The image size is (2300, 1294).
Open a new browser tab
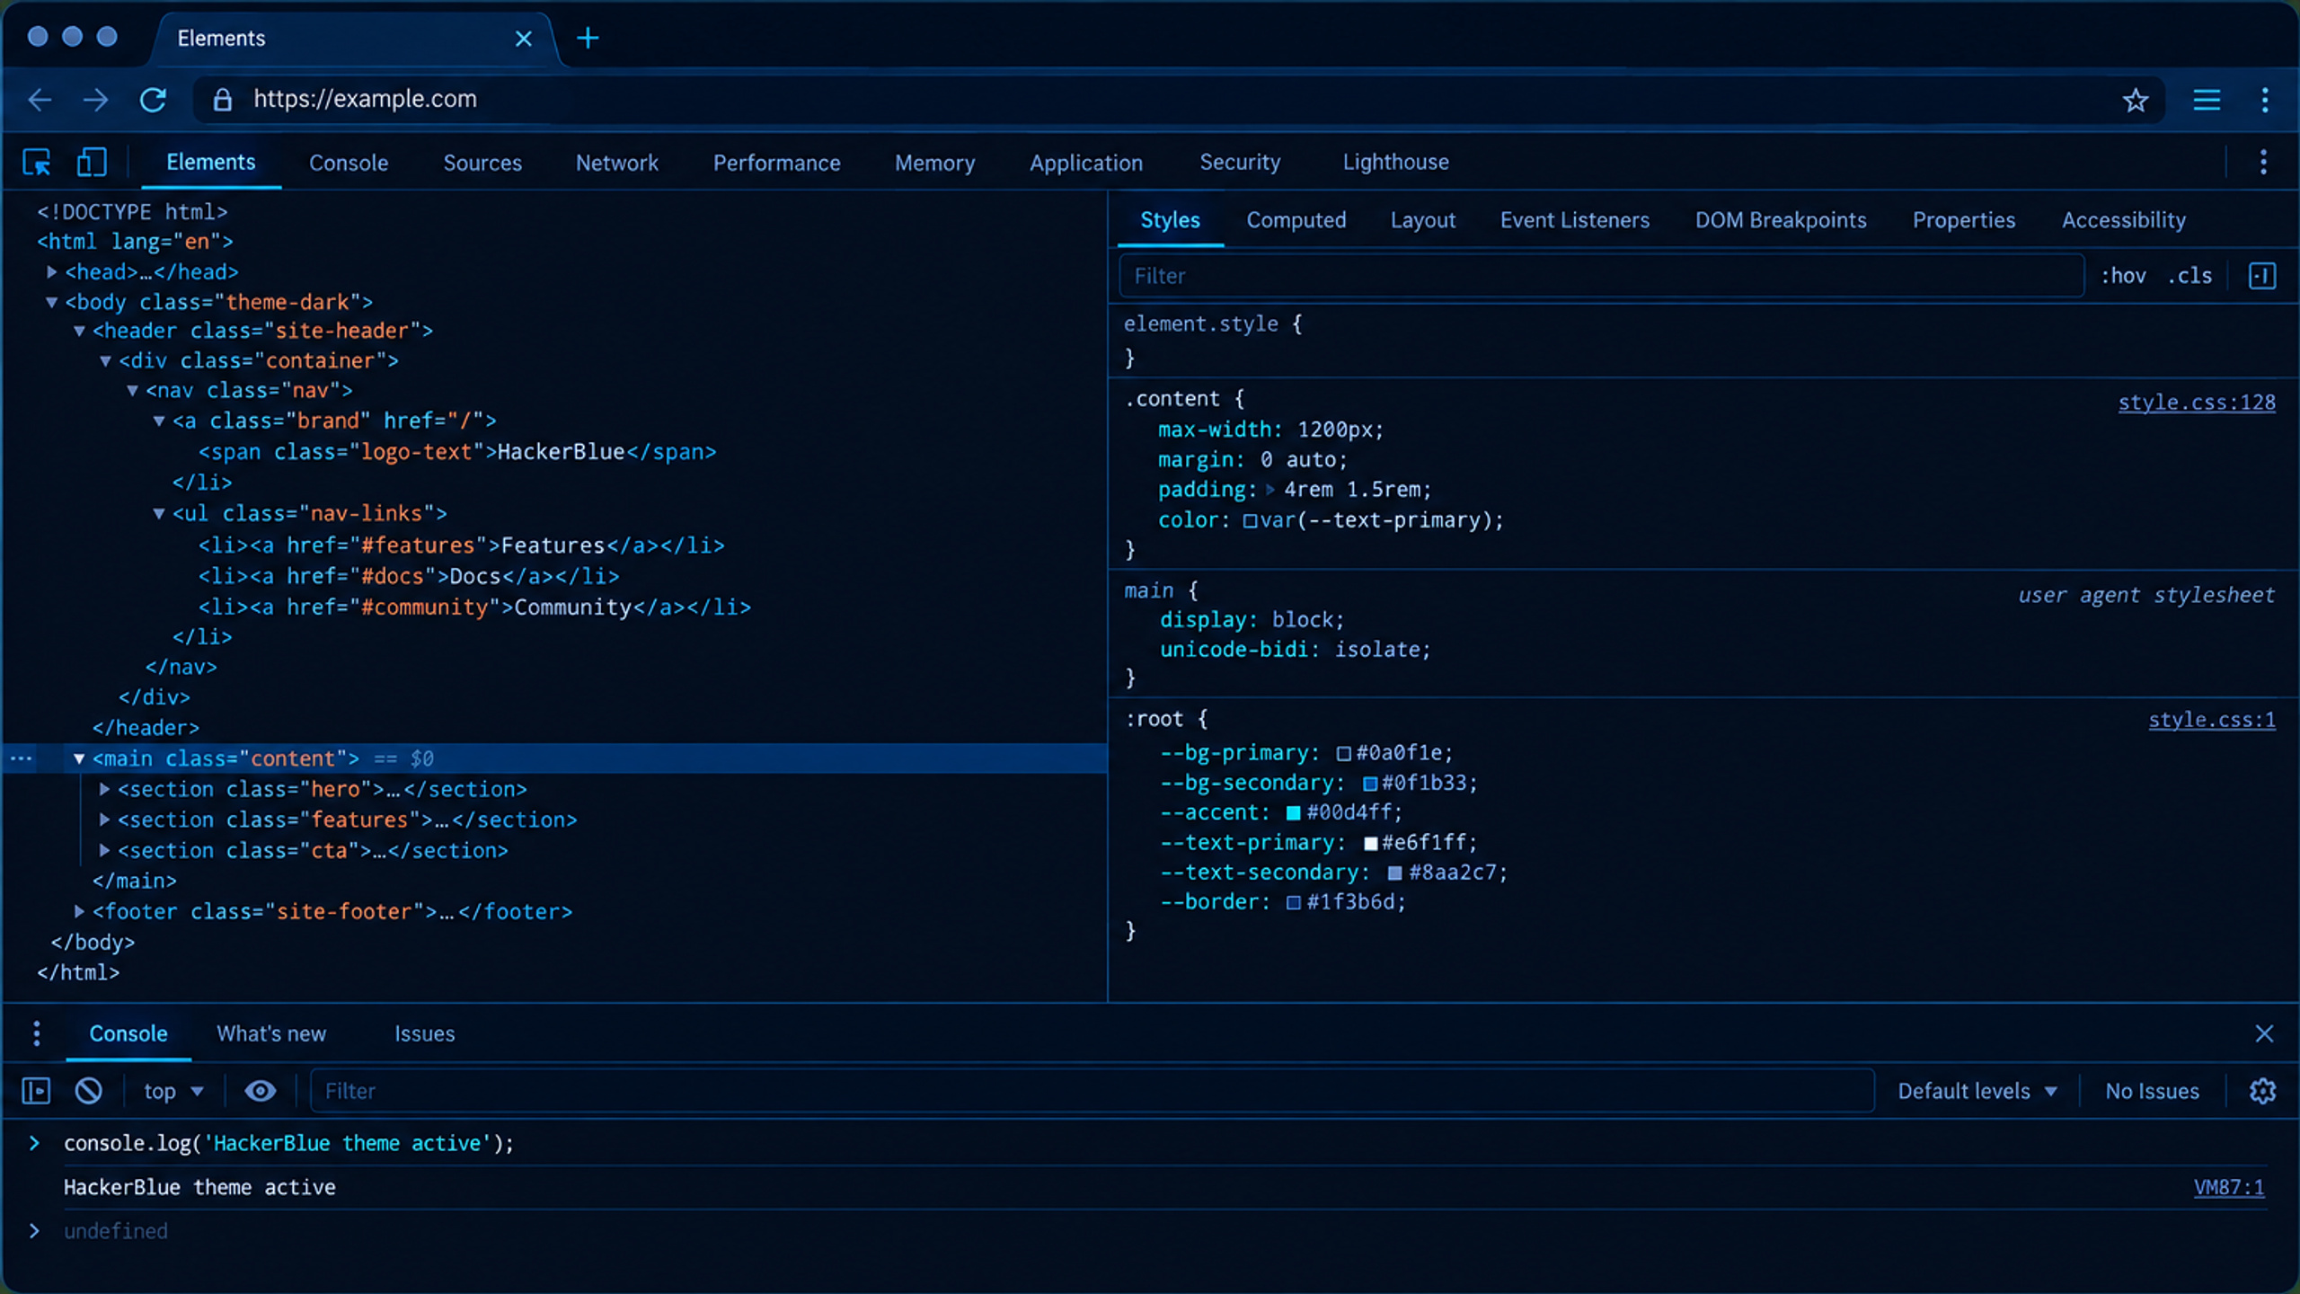point(588,38)
